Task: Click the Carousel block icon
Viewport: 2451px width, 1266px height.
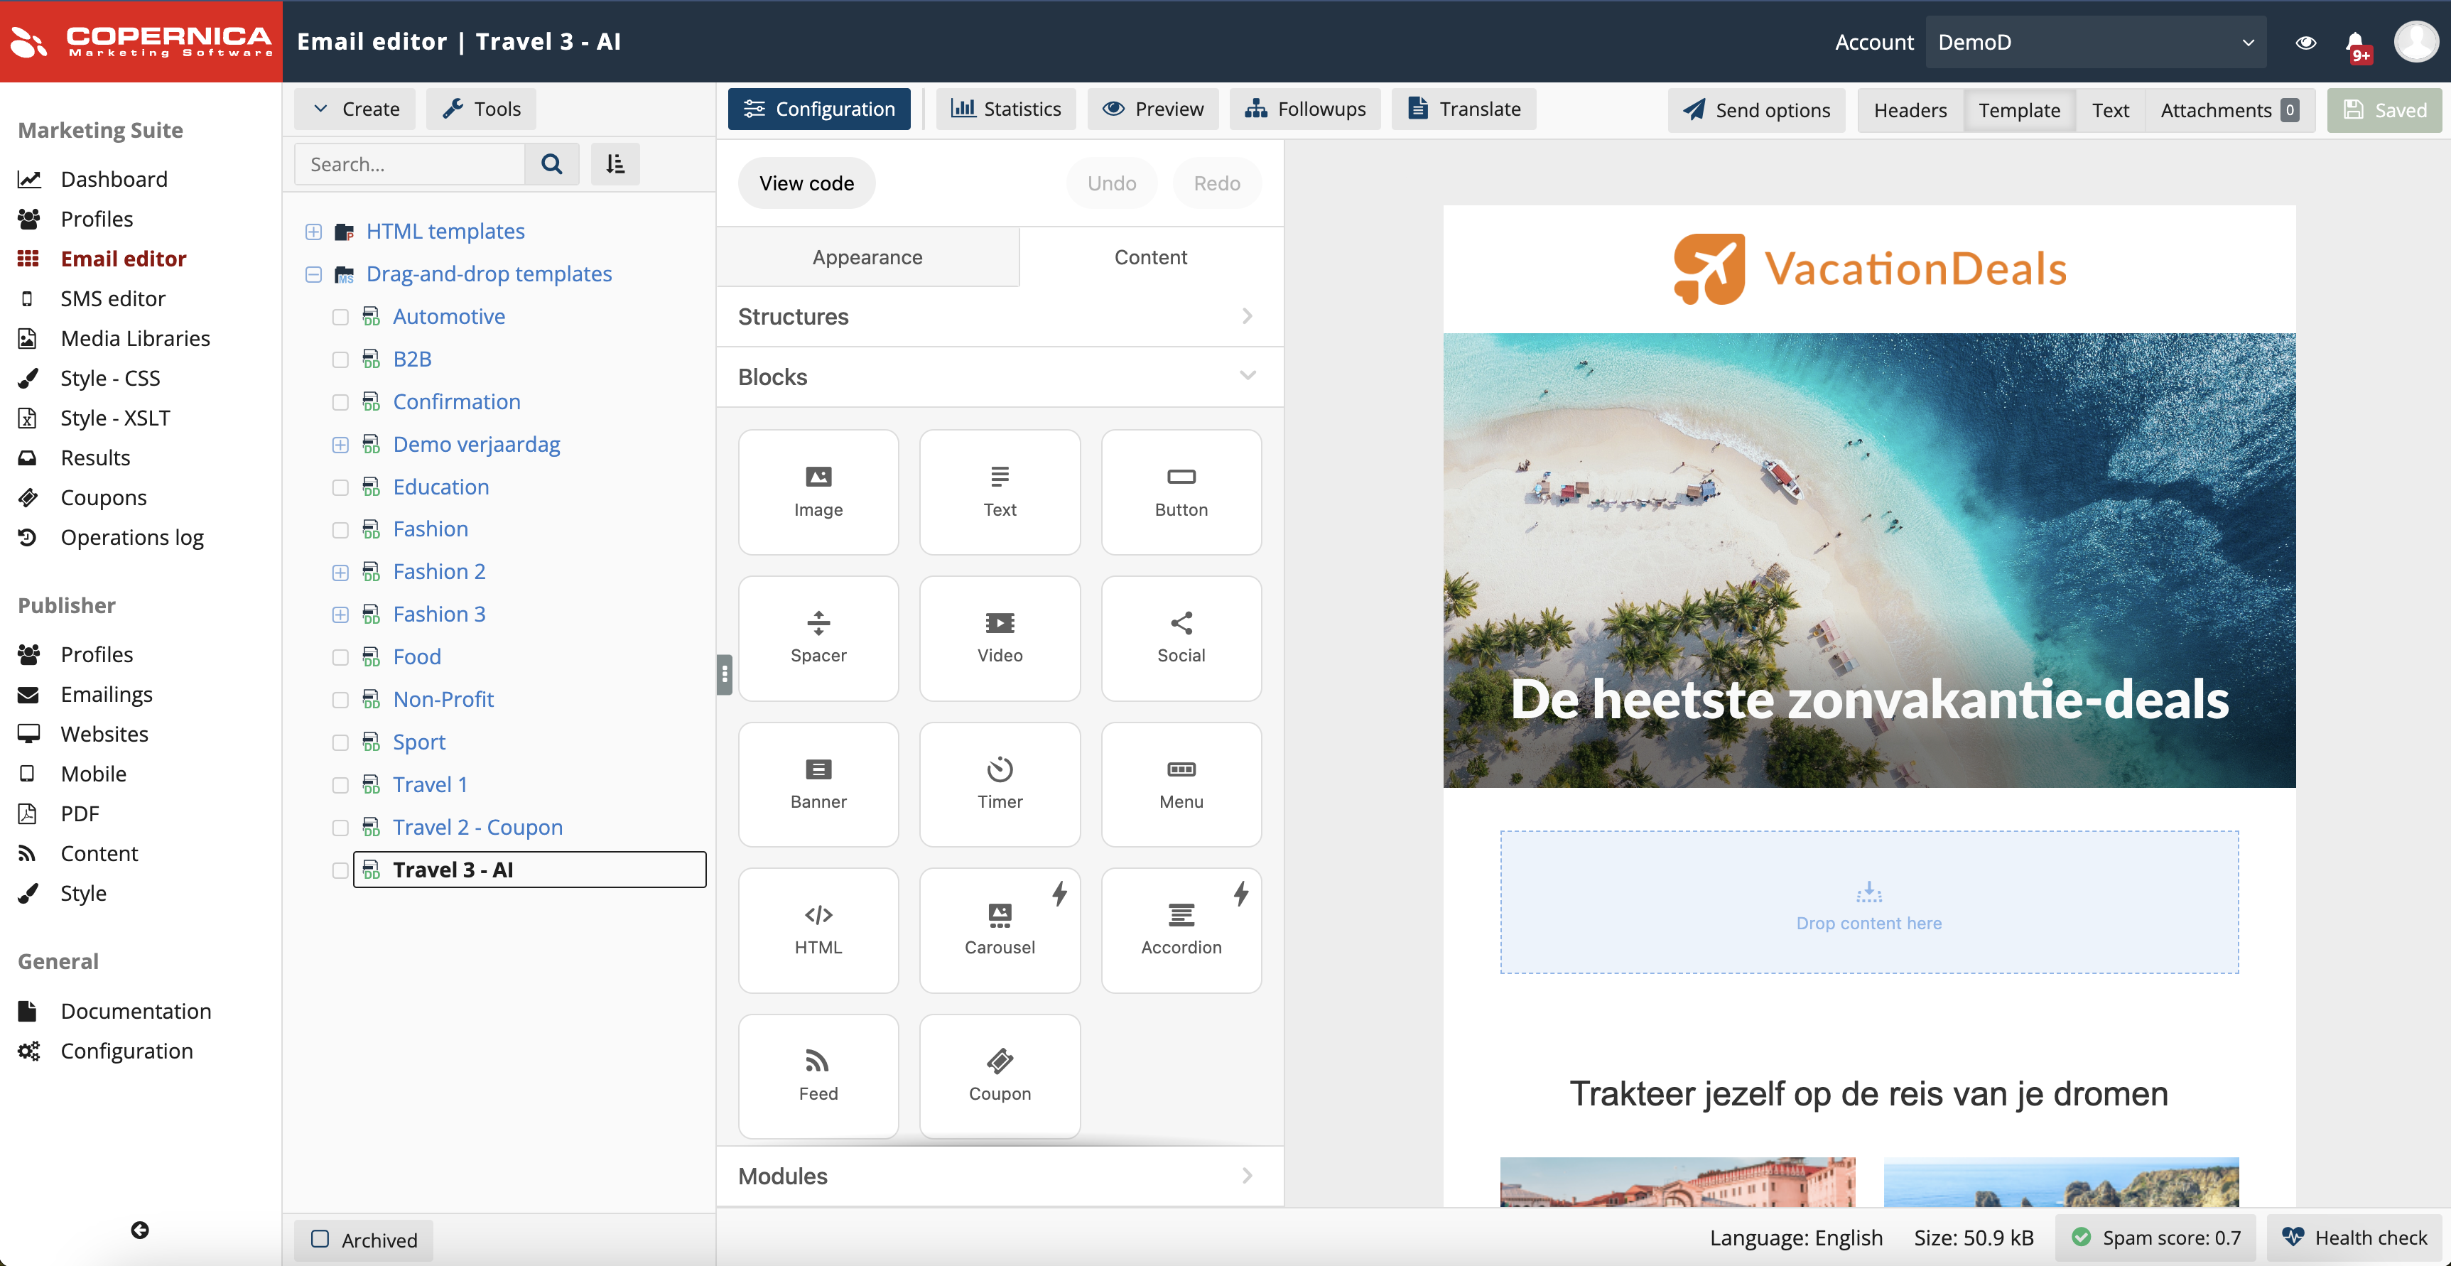Action: pyautogui.click(x=999, y=929)
